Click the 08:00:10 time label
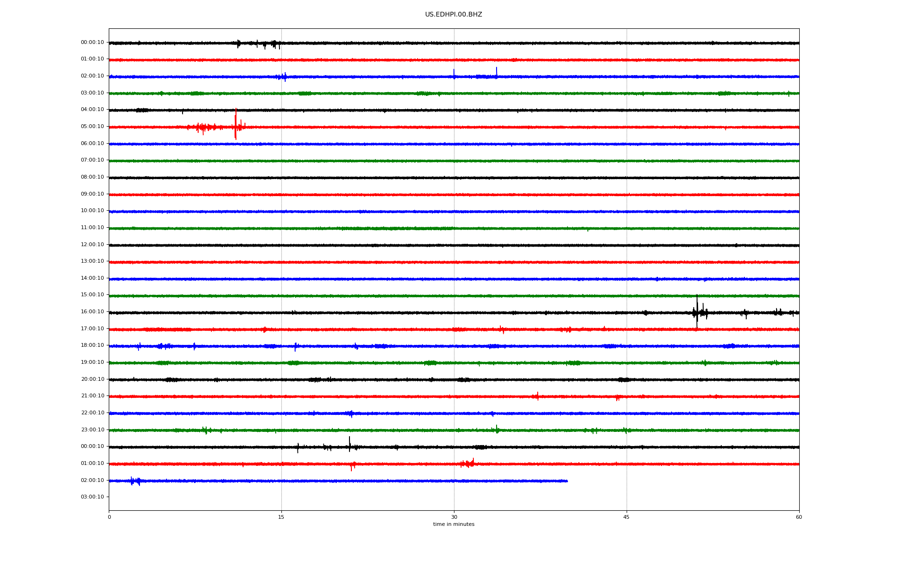 tap(92, 177)
